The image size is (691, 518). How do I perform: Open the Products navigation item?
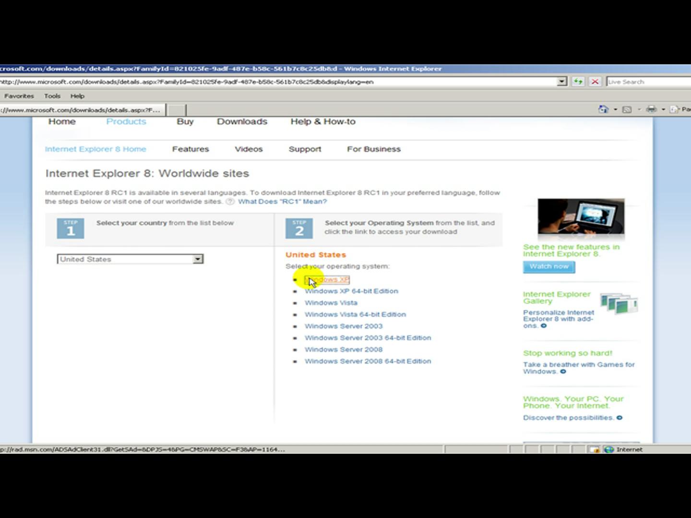(x=126, y=122)
